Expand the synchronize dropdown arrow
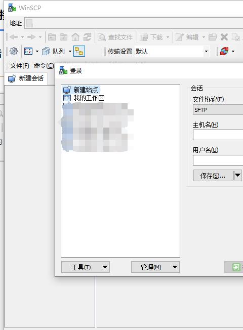243x330 pixels. click(233, 51)
